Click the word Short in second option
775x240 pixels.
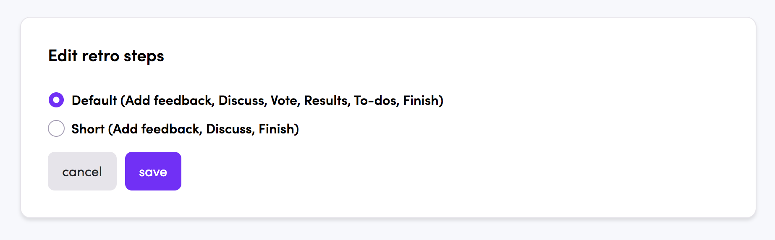coord(88,129)
